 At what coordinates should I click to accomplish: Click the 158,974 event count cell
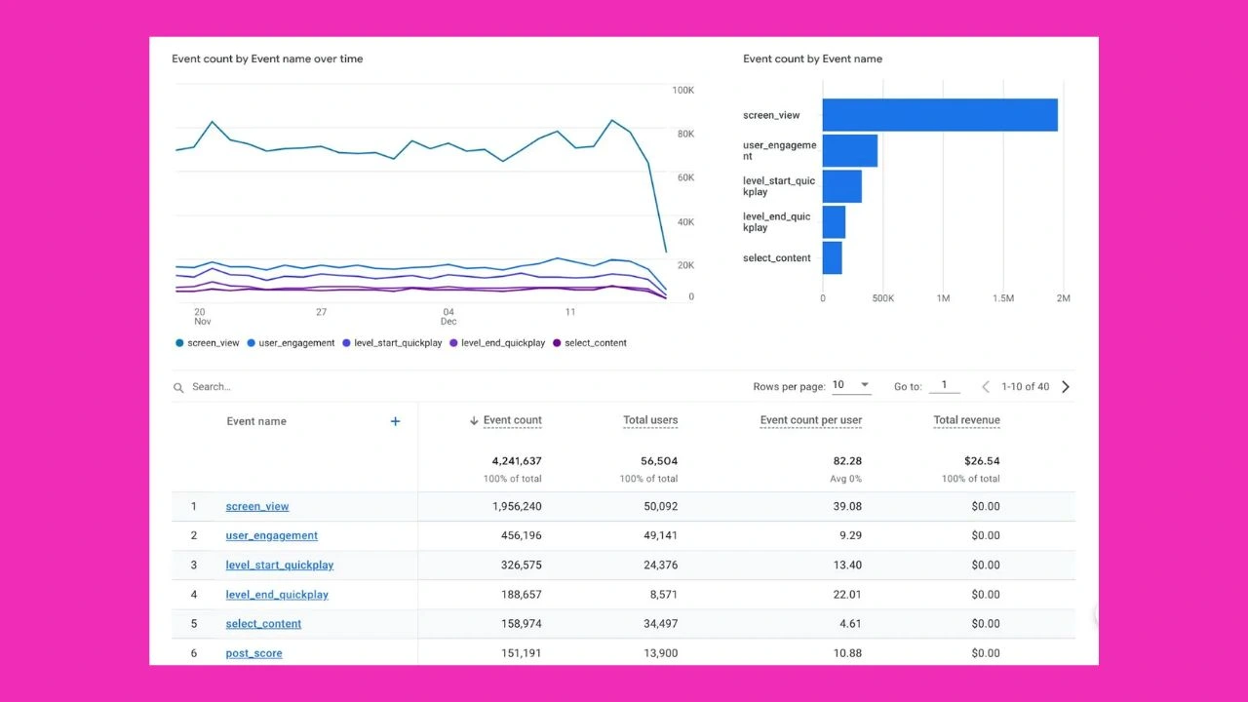click(522, 624)
